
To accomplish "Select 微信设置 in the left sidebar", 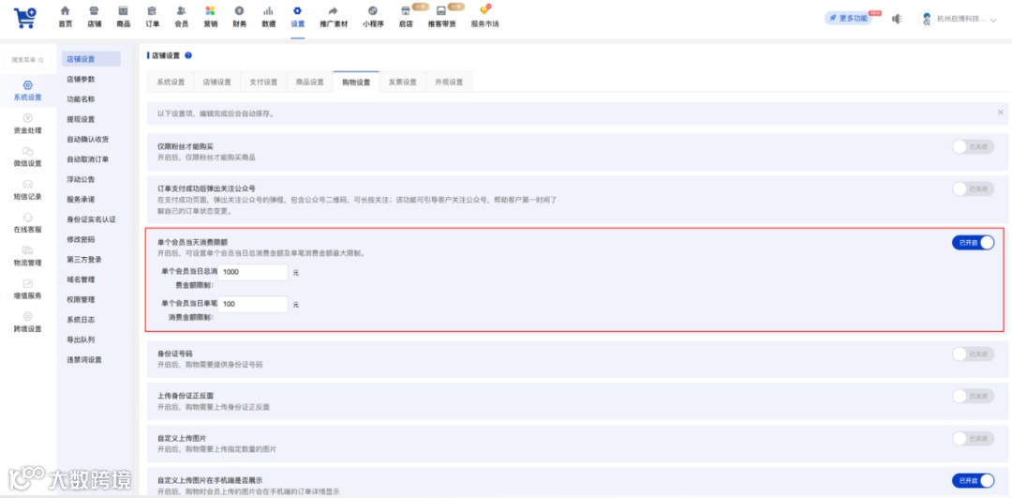I will 28,157.
